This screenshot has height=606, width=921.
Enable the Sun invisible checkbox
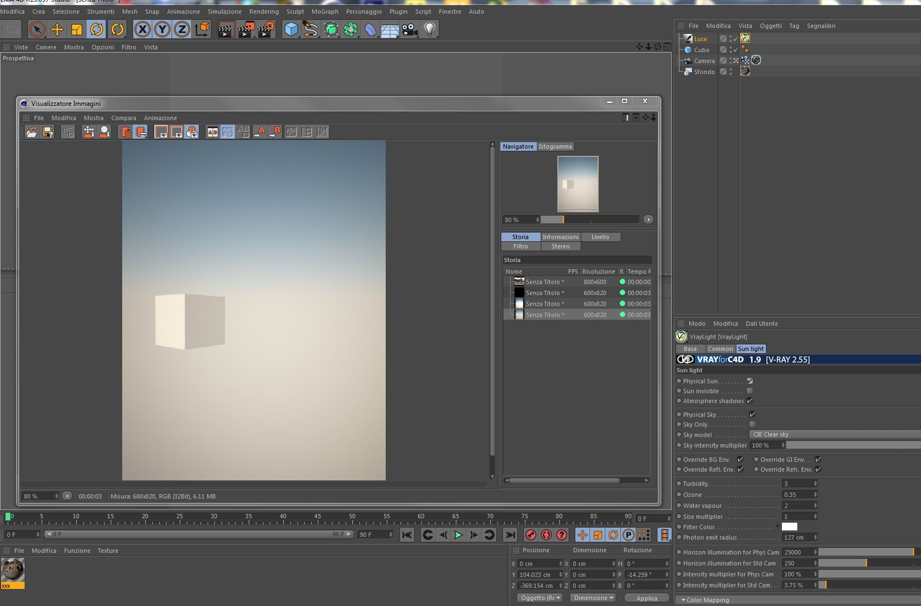(x=750, y=391)
